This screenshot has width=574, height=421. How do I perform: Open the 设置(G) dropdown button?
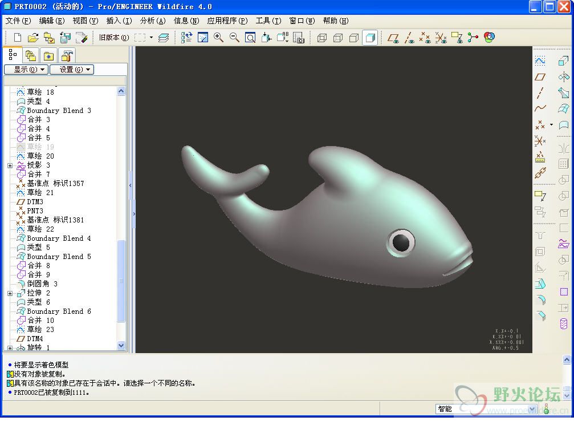tap(72, 70)
